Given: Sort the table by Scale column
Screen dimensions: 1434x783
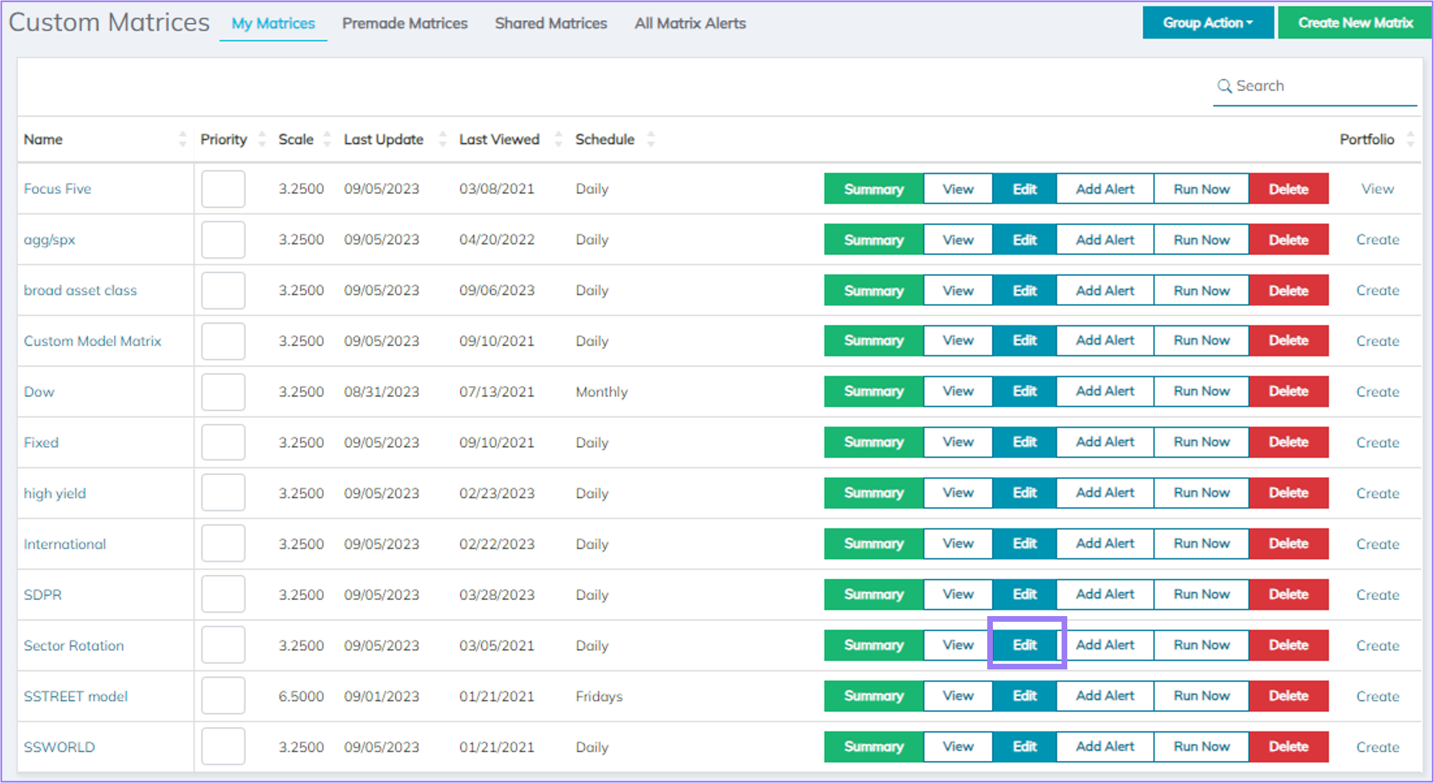Looking at the screenshot, I should (326, 139).
